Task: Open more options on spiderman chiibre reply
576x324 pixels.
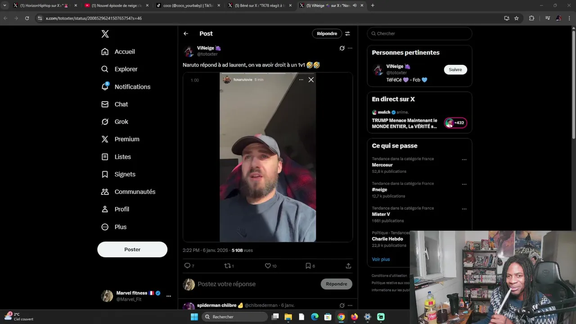Action: click(x=350, y=306)
